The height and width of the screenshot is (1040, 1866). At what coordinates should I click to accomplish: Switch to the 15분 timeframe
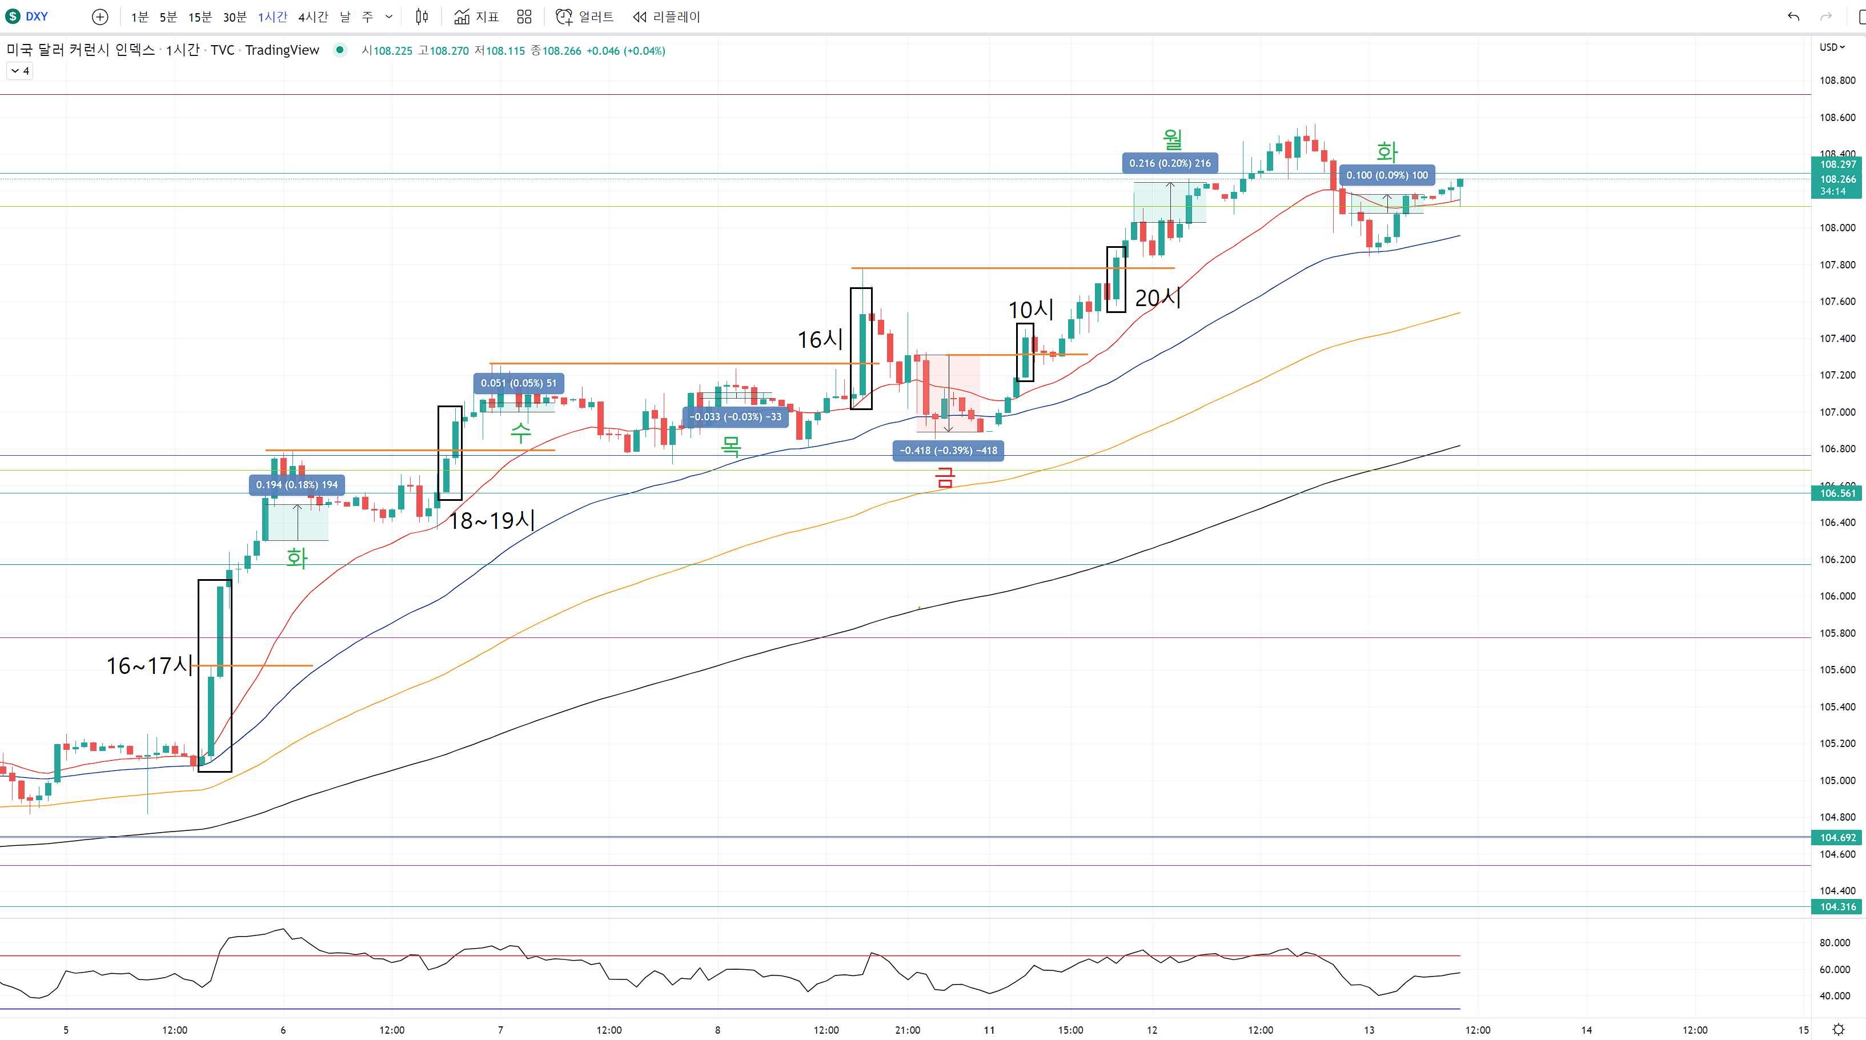tap(199, 17)
